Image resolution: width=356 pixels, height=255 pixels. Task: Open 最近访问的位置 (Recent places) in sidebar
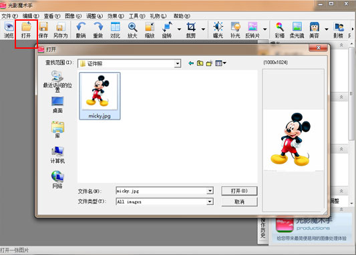click(57, 81)
